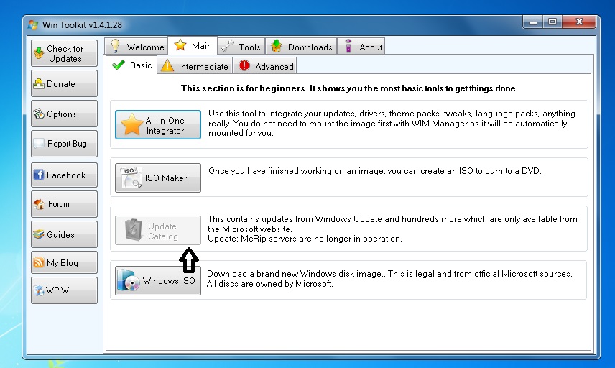The height and width of the screenshot is (368, 615).
Task: Click the My Blog RSS icon
Action: click(x=39, y=262)
